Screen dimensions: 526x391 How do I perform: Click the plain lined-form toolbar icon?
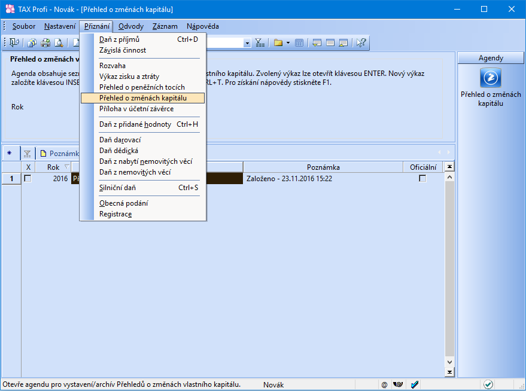[x=330, y=42]
